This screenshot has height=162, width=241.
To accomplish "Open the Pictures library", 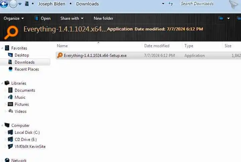I will pyautogui.click(x=22, y=104).
